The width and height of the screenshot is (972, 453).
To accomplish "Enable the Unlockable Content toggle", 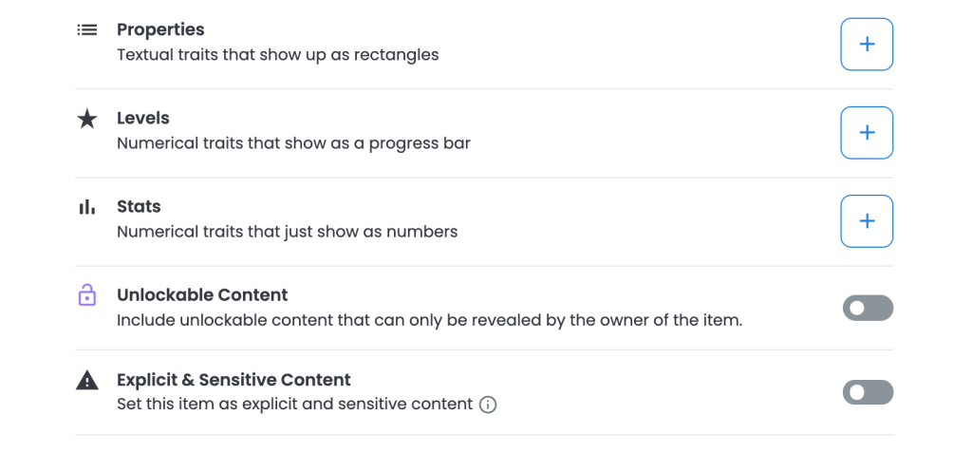I will (868, 308).
